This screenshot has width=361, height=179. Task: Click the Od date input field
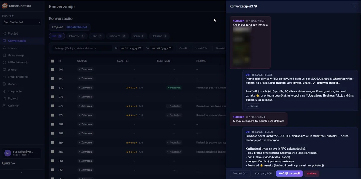coord(131,48)
